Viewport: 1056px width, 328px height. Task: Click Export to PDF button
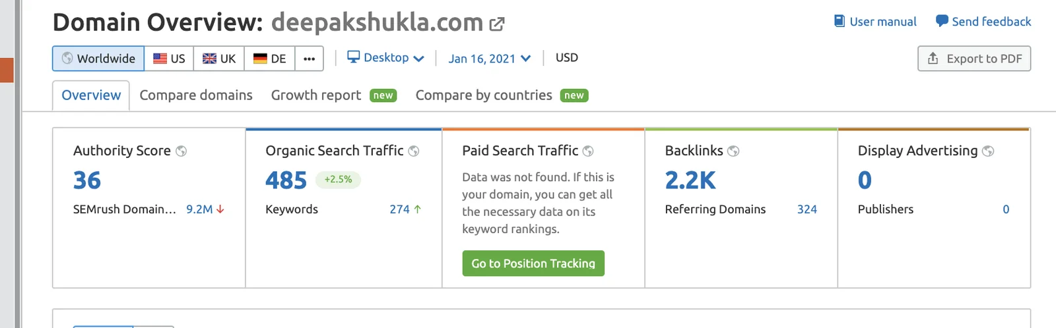click(974, 59)
